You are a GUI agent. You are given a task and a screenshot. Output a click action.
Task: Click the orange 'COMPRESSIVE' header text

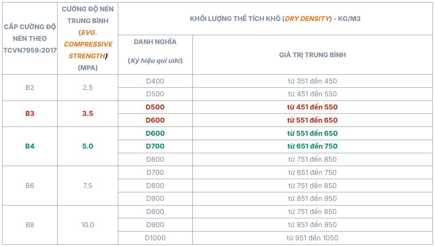pyautogui.click(x=88, y=44)
